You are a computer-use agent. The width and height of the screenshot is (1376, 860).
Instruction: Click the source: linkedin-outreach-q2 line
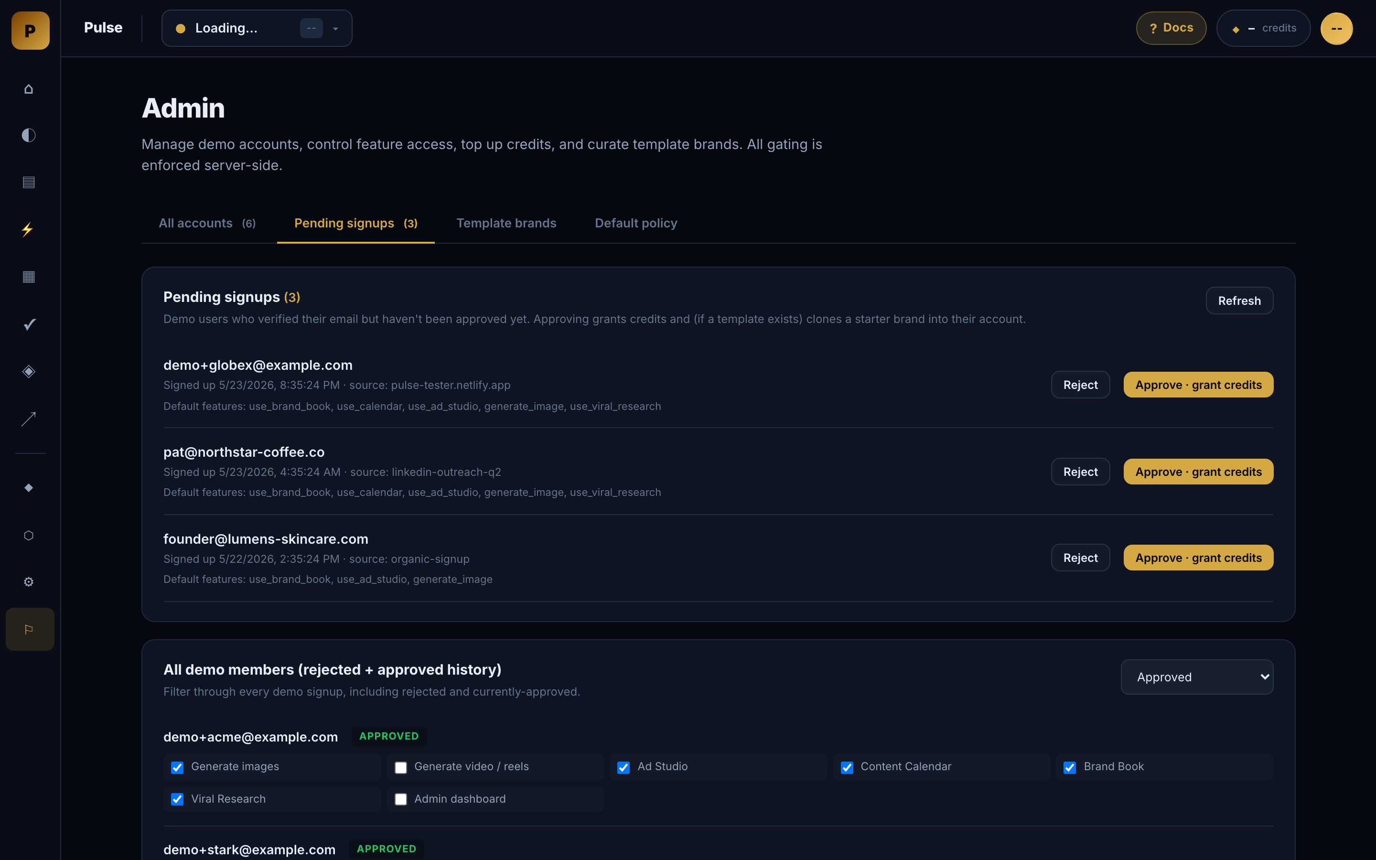pyautogui.click(x=425, y=472)
